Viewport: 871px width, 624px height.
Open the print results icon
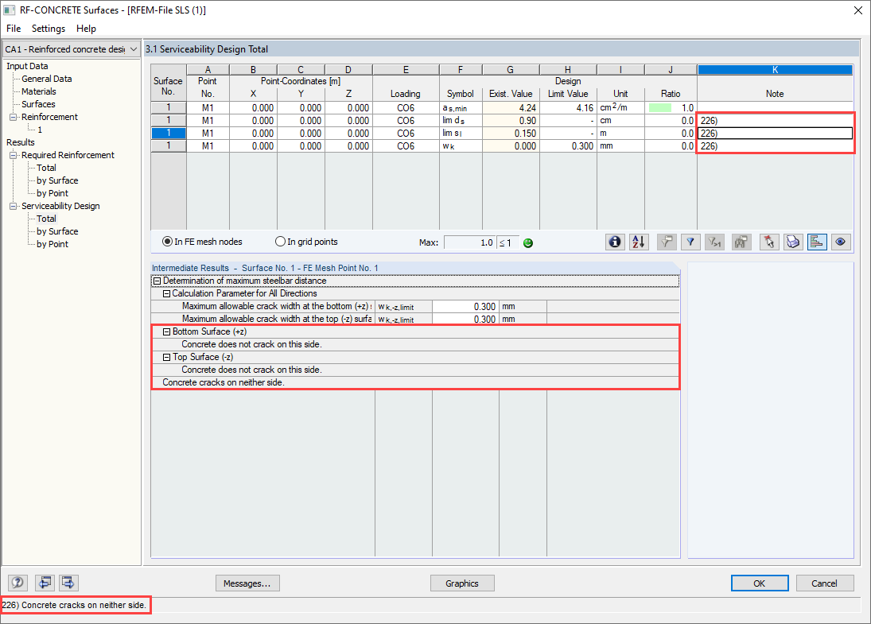tap(793, 242)
